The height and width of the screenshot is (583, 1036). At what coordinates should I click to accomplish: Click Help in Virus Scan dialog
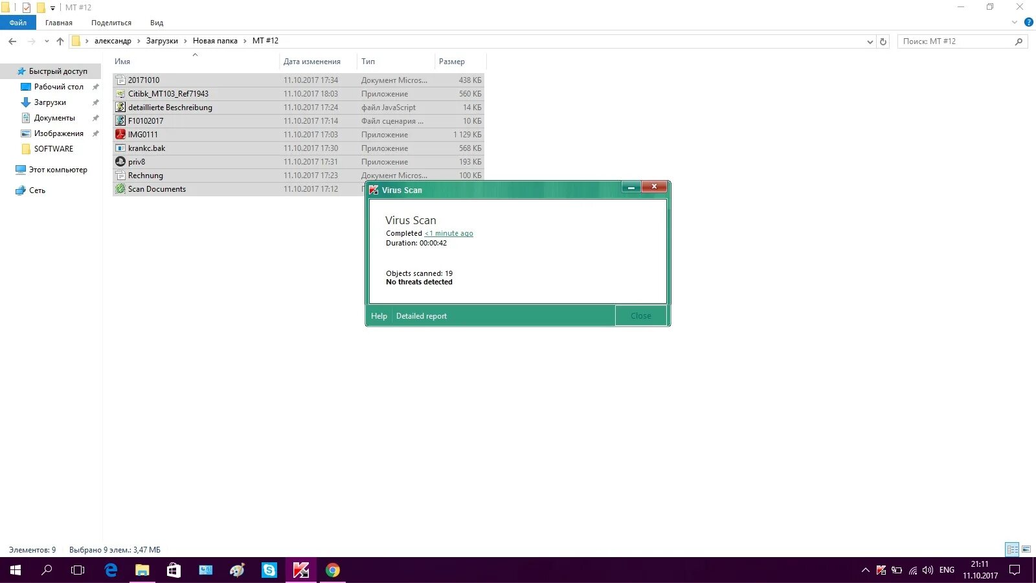click(379, 316)
